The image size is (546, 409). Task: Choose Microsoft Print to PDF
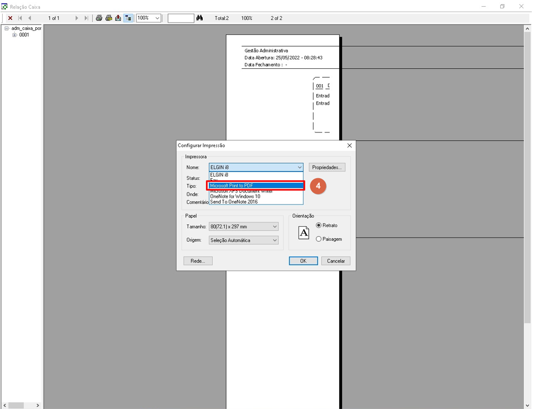tap(256, 186)
